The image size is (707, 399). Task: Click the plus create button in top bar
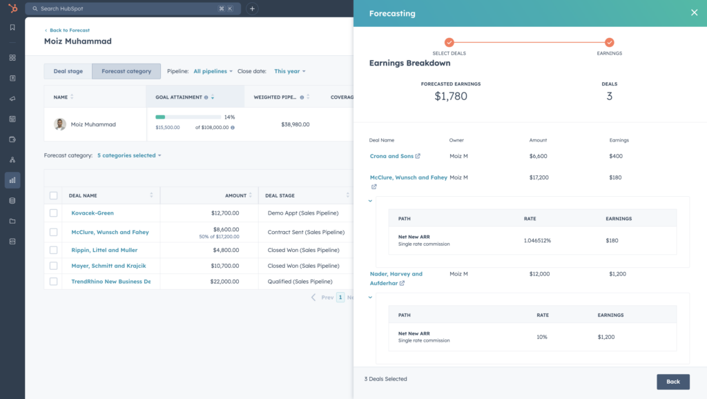[x=252, y=8]
